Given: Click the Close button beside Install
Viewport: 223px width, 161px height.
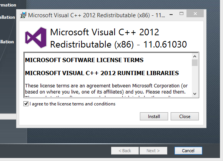Looking at the screenshot, I should pyautogui.click(x=185, y=116).
